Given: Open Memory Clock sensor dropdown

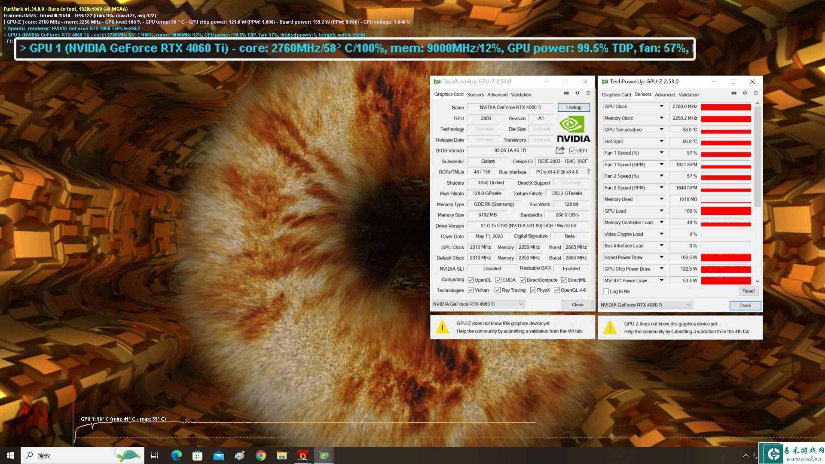Looking at the screenshot, I should pyautogui.click(x=661, y=118).
